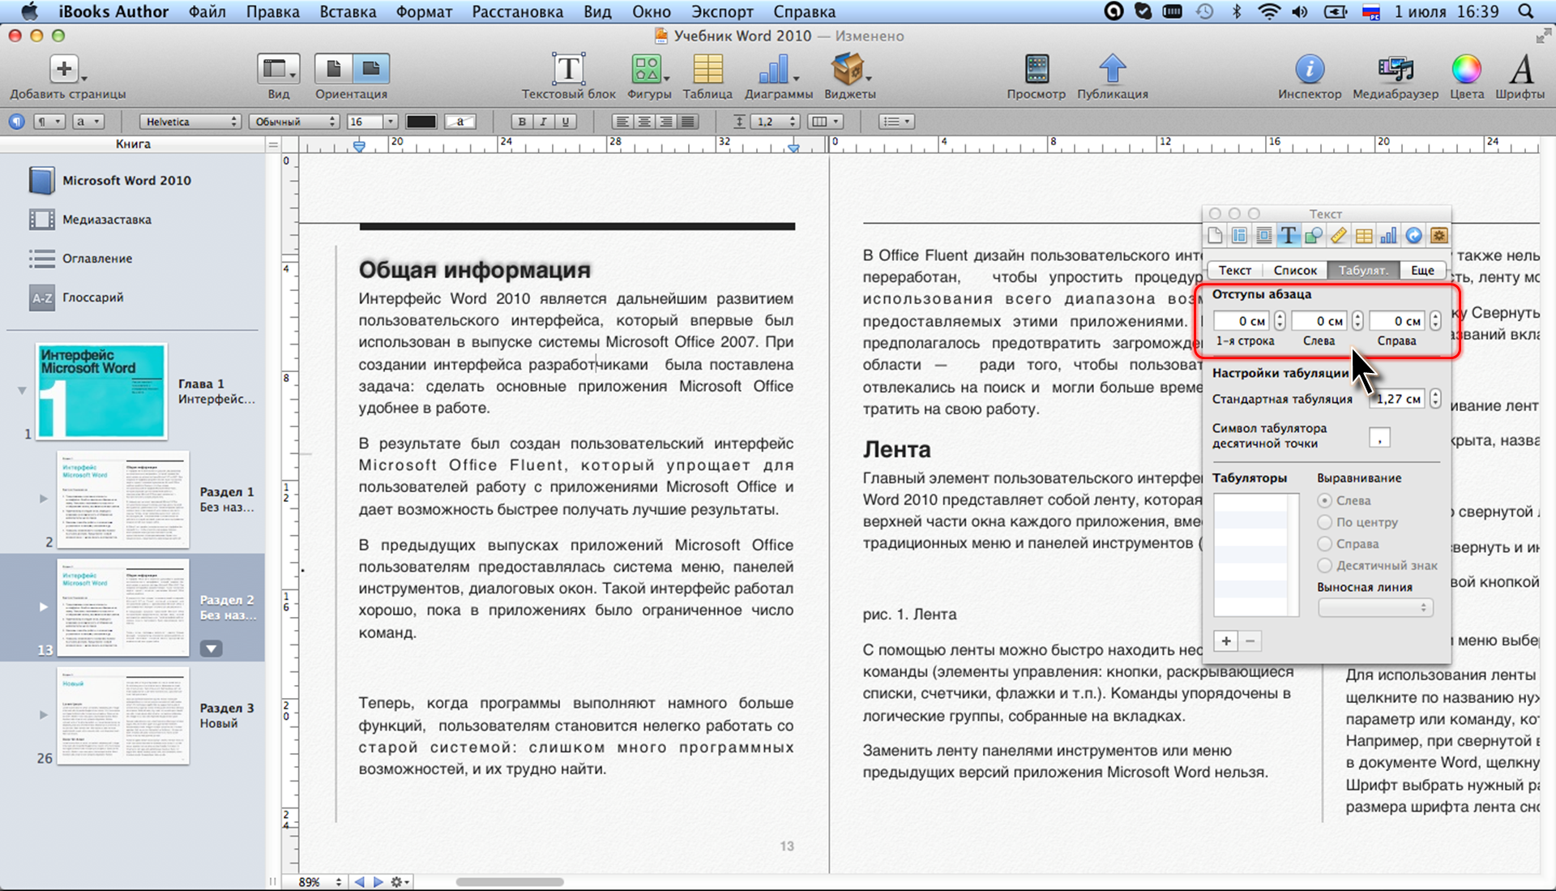Open the Colors palette icon
The height and width of the screenshot is (891, 1556).
pos(1466,70)
